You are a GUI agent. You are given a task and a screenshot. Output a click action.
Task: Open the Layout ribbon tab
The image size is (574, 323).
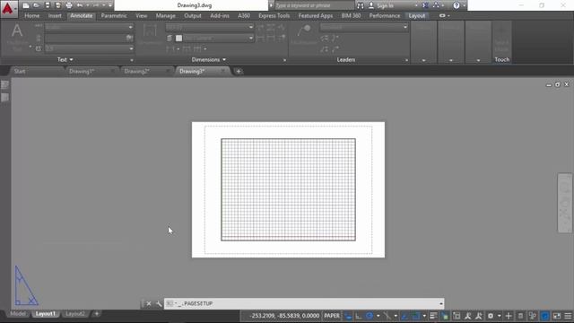(416, 16)
